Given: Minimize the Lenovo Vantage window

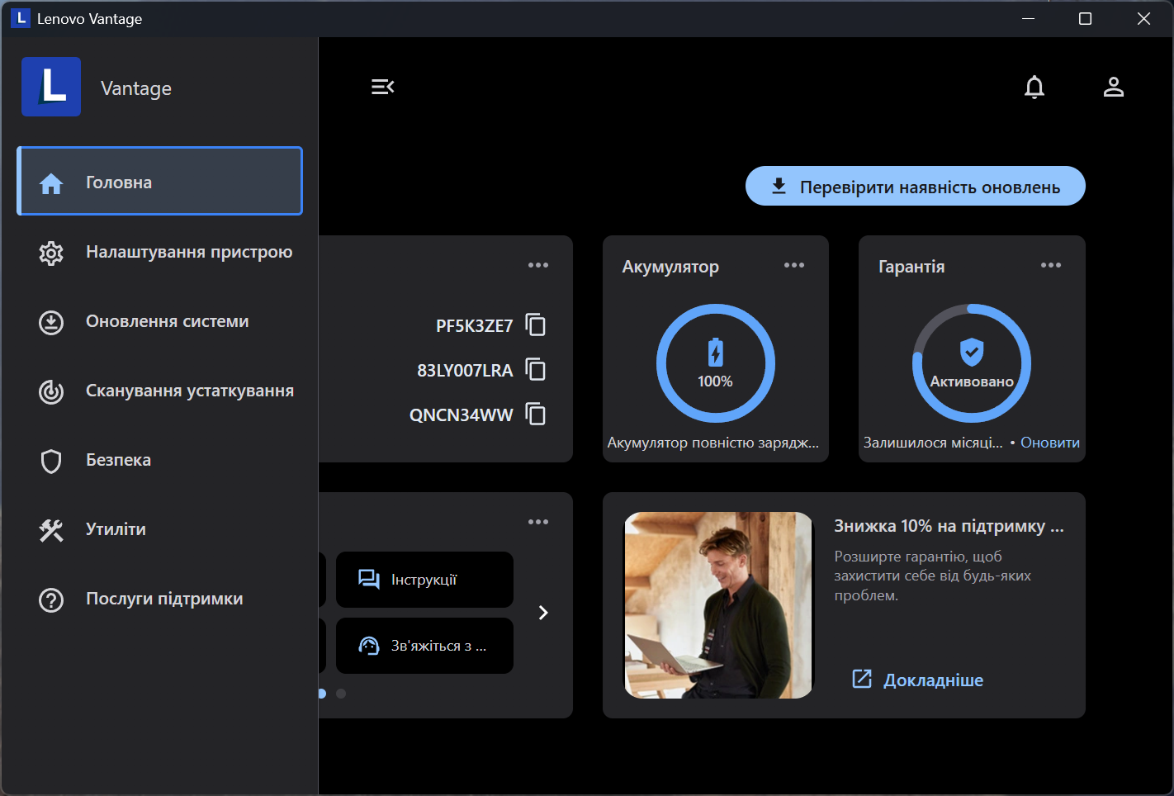Looking at the screenshot, I should [x=1029, y=18].
